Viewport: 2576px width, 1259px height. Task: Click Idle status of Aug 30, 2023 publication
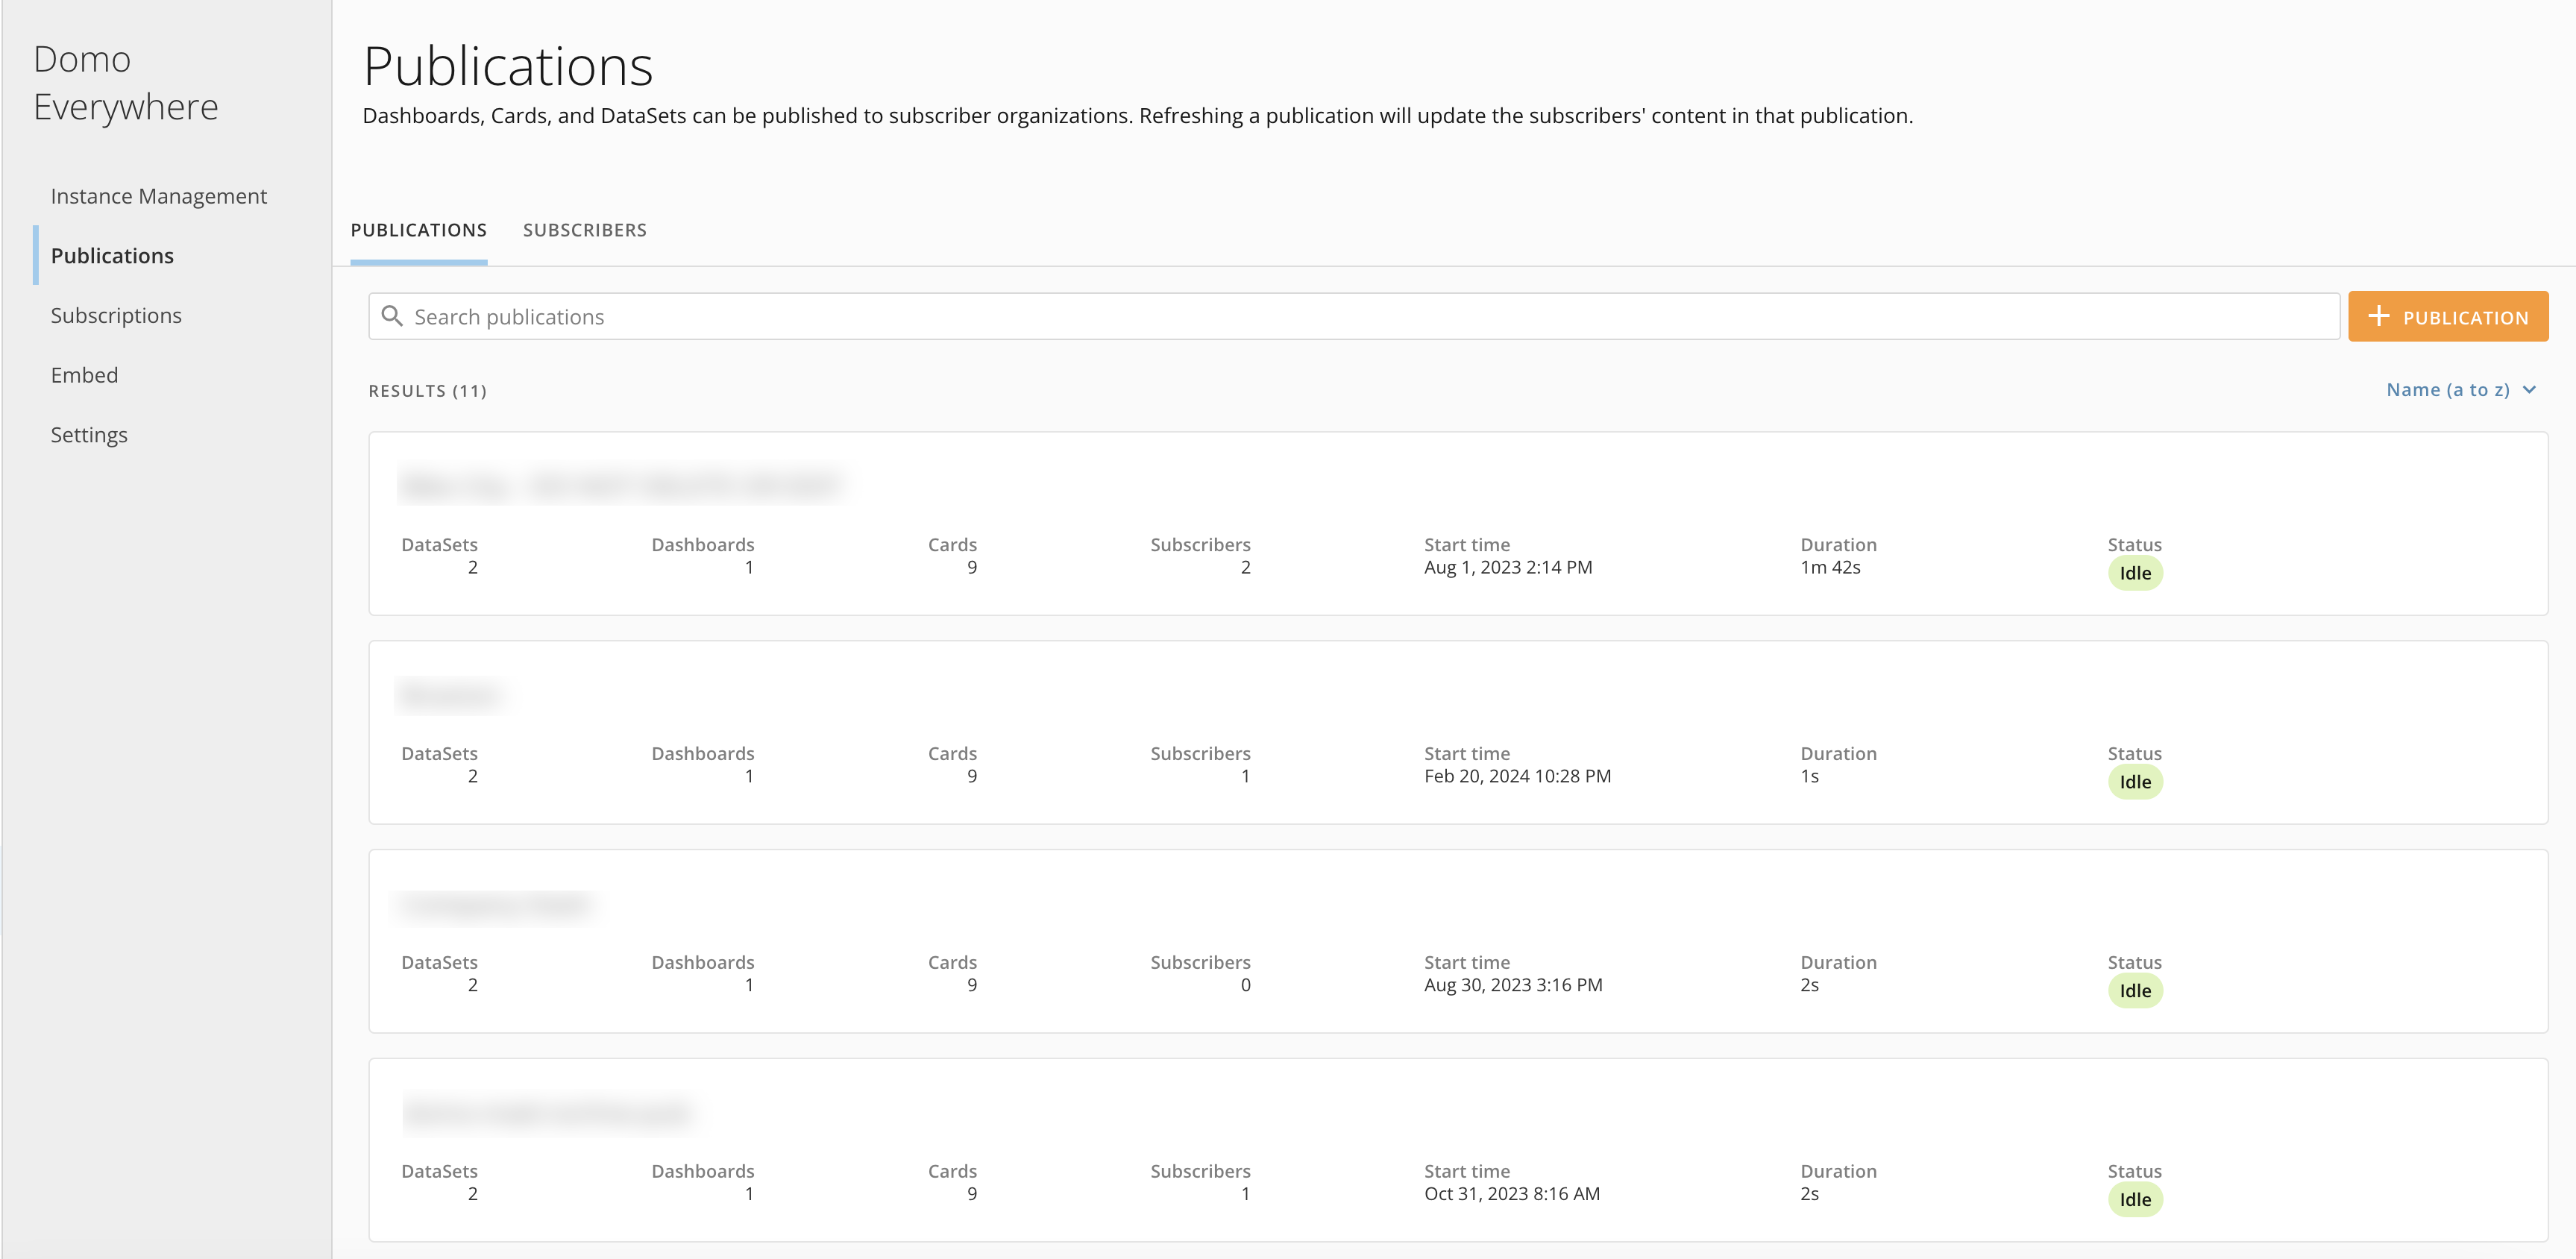click(x=2135, y=991)
